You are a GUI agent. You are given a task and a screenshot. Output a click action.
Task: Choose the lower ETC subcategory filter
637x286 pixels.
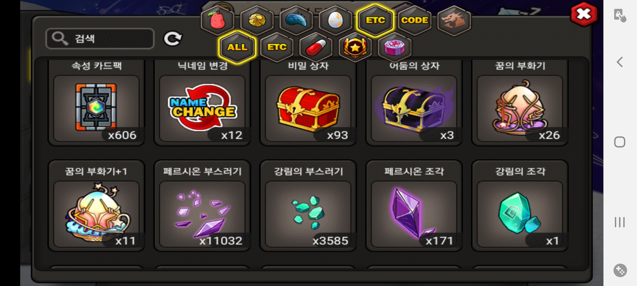pyautogui.click(x=277, y=47)
